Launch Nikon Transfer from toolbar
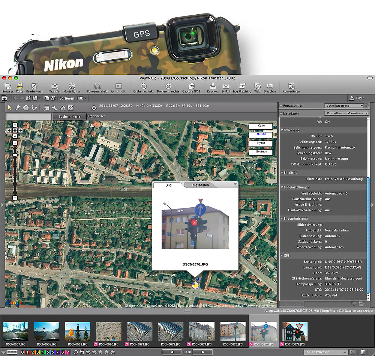This screenshot has height=356, width=375. (x=55, y=87)
